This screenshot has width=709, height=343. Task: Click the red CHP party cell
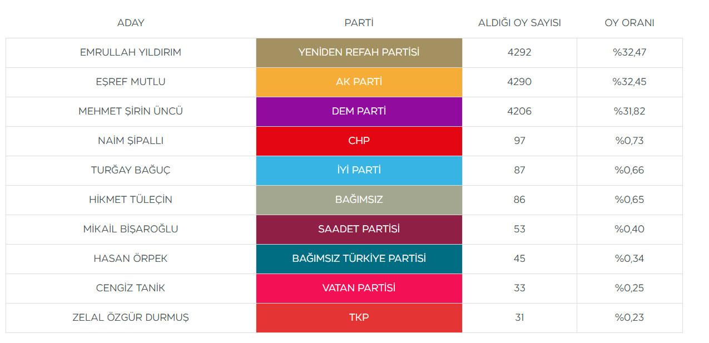point(359,141)
